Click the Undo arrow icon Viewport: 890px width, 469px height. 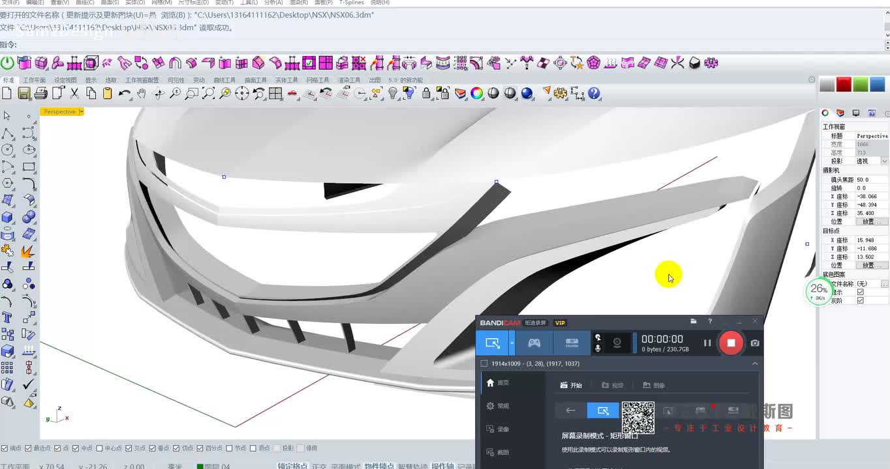click(125, 94)
